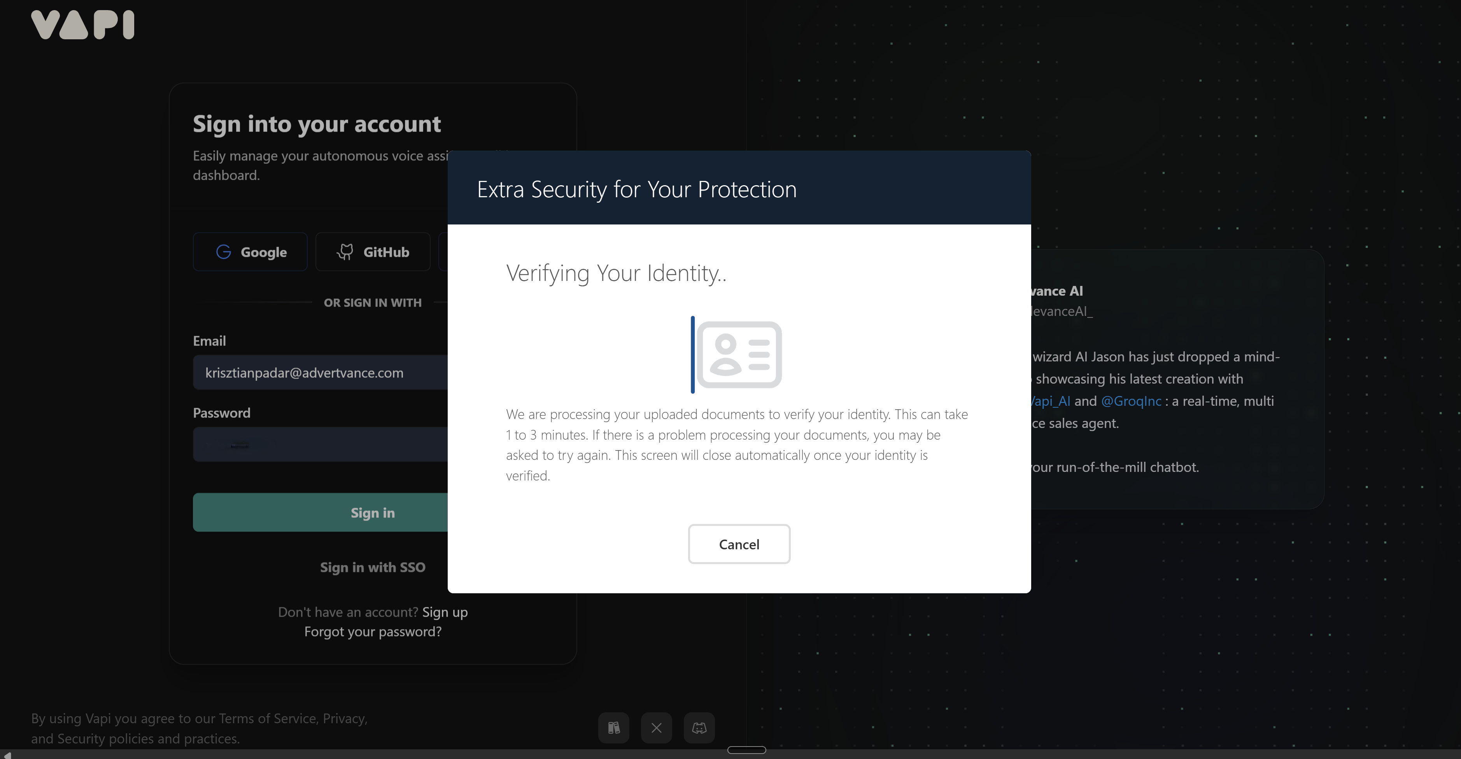
Task: Sign in with Google button
Action: (x=250, y=252)
